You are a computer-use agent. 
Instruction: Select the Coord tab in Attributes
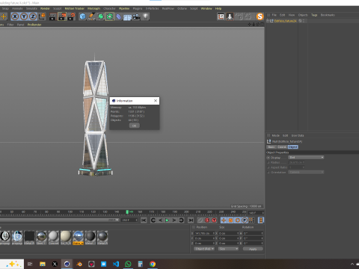(x=282, y=147)
